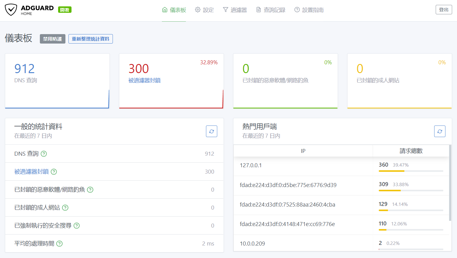This screenshot has height=258, width=457.
Task: Click the 登出 button
Action: pos(444,9)
